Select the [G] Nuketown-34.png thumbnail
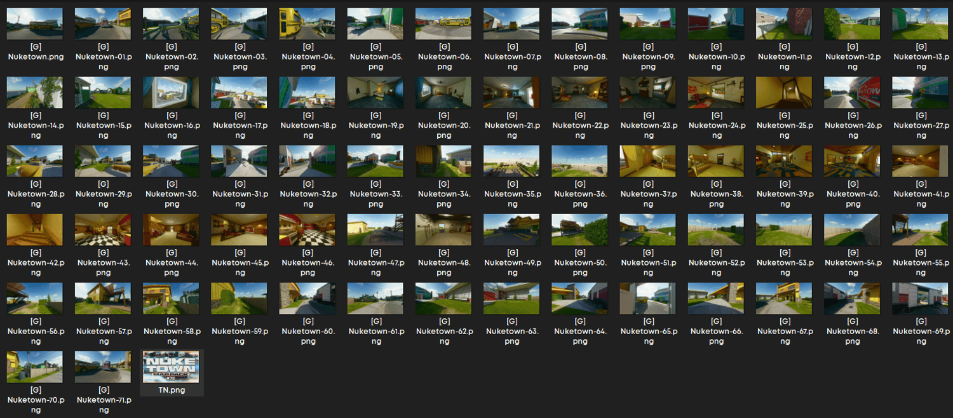The width and height of the screenshot is (953, 418). coord(443,161)
